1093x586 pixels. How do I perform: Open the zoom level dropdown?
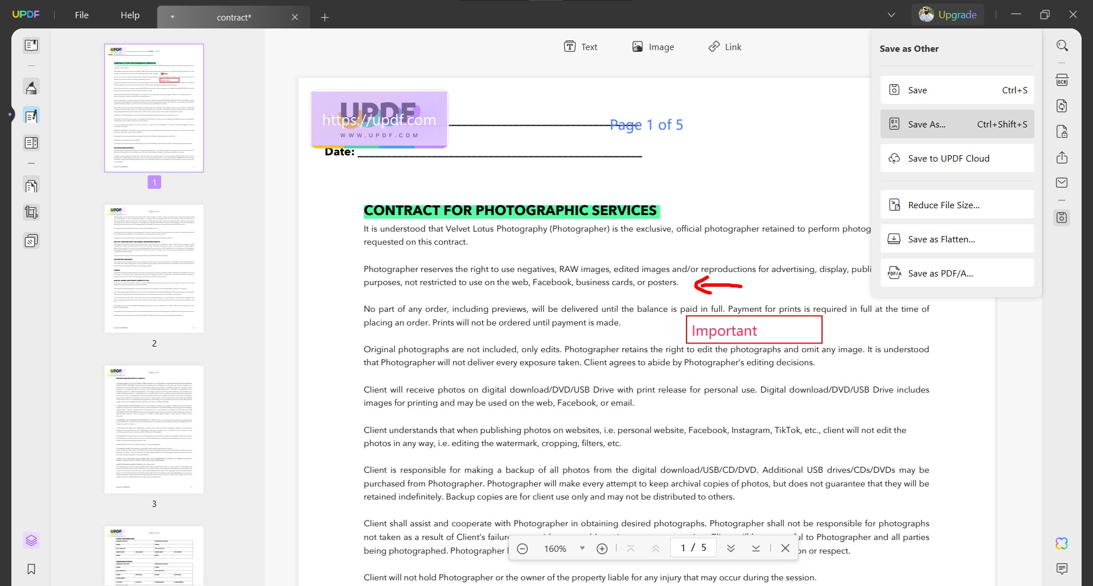[x=582, y=548]
